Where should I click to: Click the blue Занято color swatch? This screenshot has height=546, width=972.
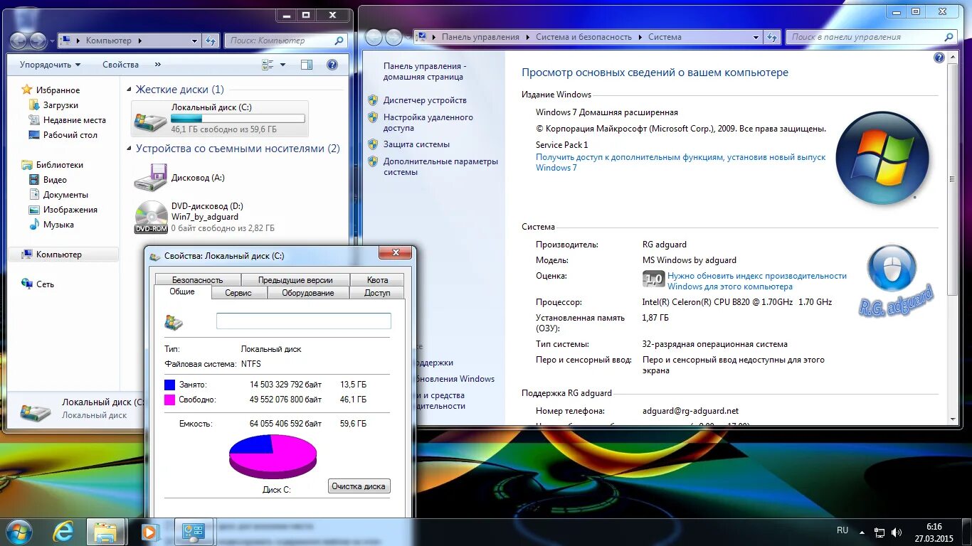click(x=169, y=385)
